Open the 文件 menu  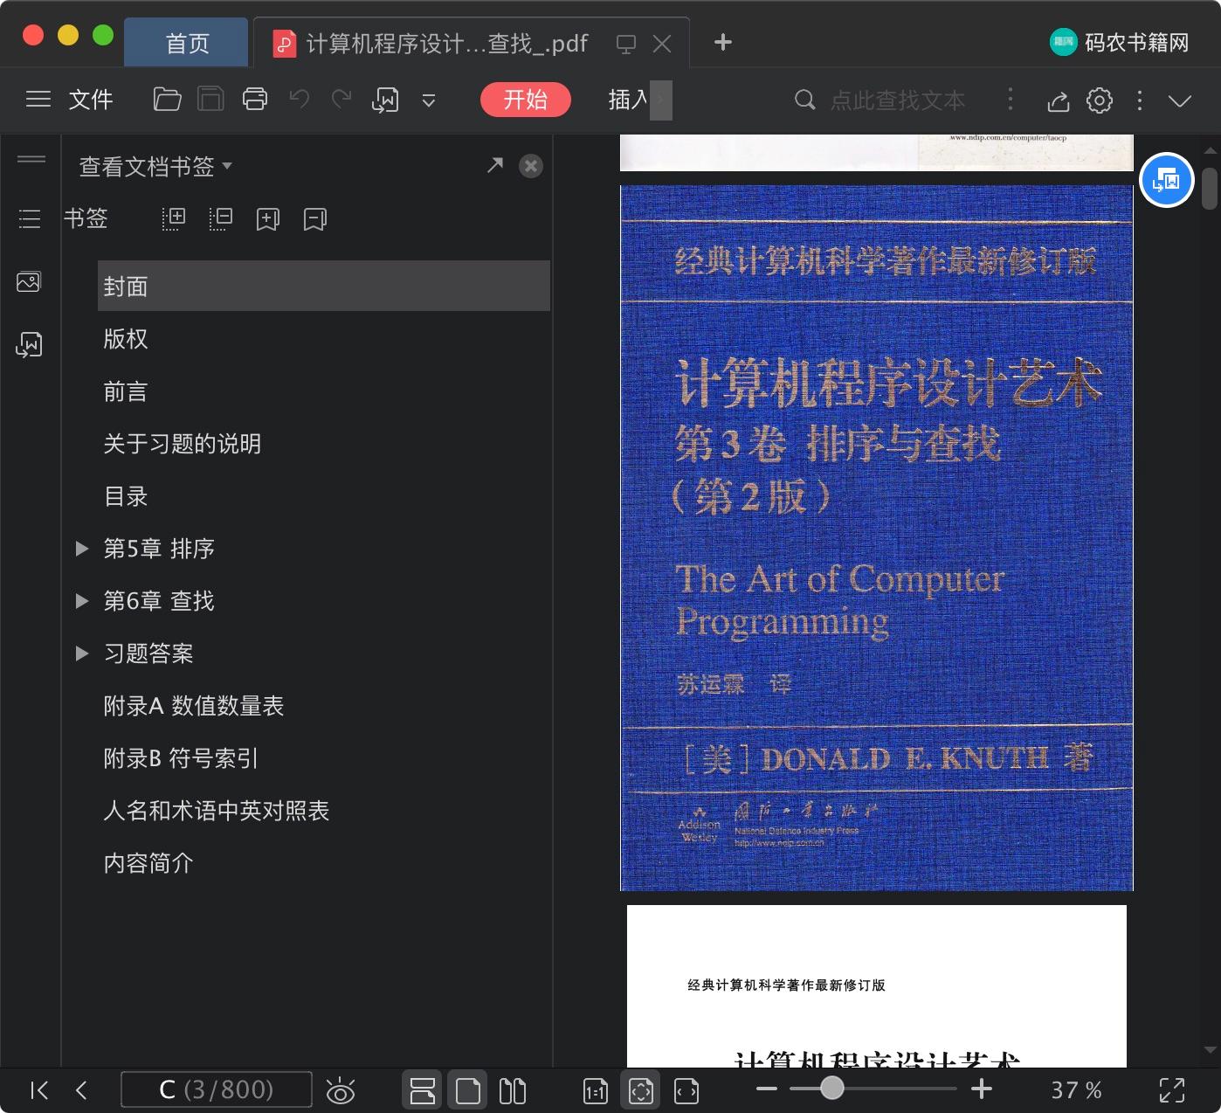click(91, 100)
